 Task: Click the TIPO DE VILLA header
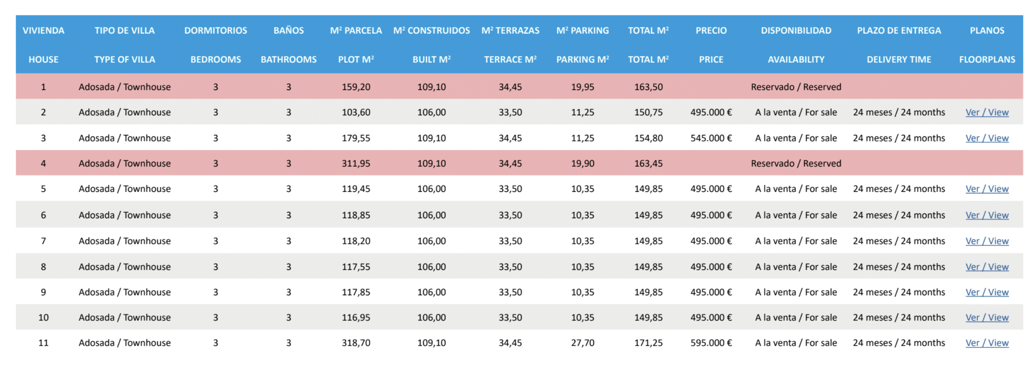tap(124, 31)
